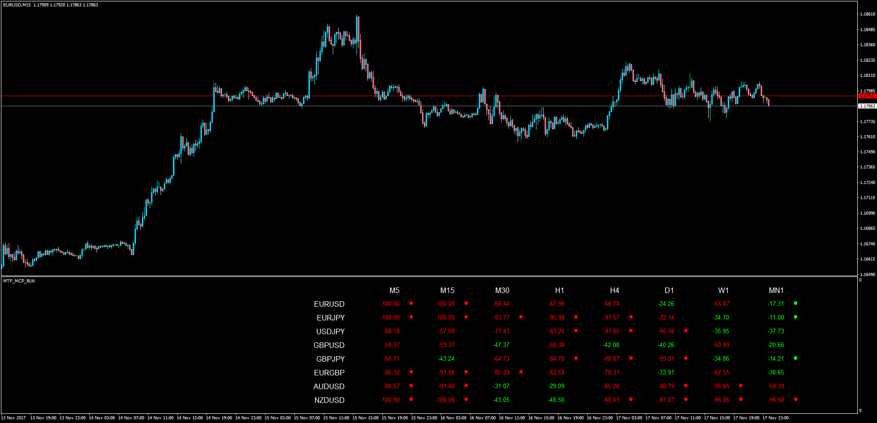Viewport: 877px width, 423px height.
Task: Click the red dot beside GBPJPY H1 value
Action: coord(576,358)
